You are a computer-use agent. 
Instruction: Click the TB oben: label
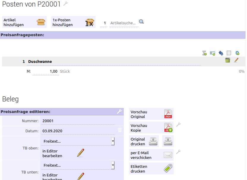click(x=31, y=148)
